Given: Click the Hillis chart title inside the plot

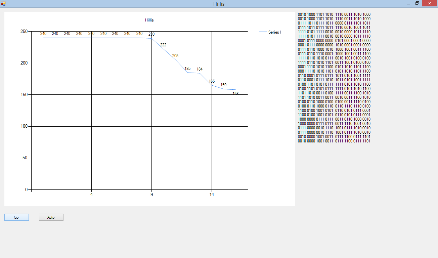Looking at the screenshot, I should point(149,20).
